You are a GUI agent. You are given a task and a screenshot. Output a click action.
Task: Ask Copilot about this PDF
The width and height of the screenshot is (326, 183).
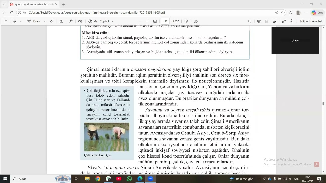tap(99, 21)
